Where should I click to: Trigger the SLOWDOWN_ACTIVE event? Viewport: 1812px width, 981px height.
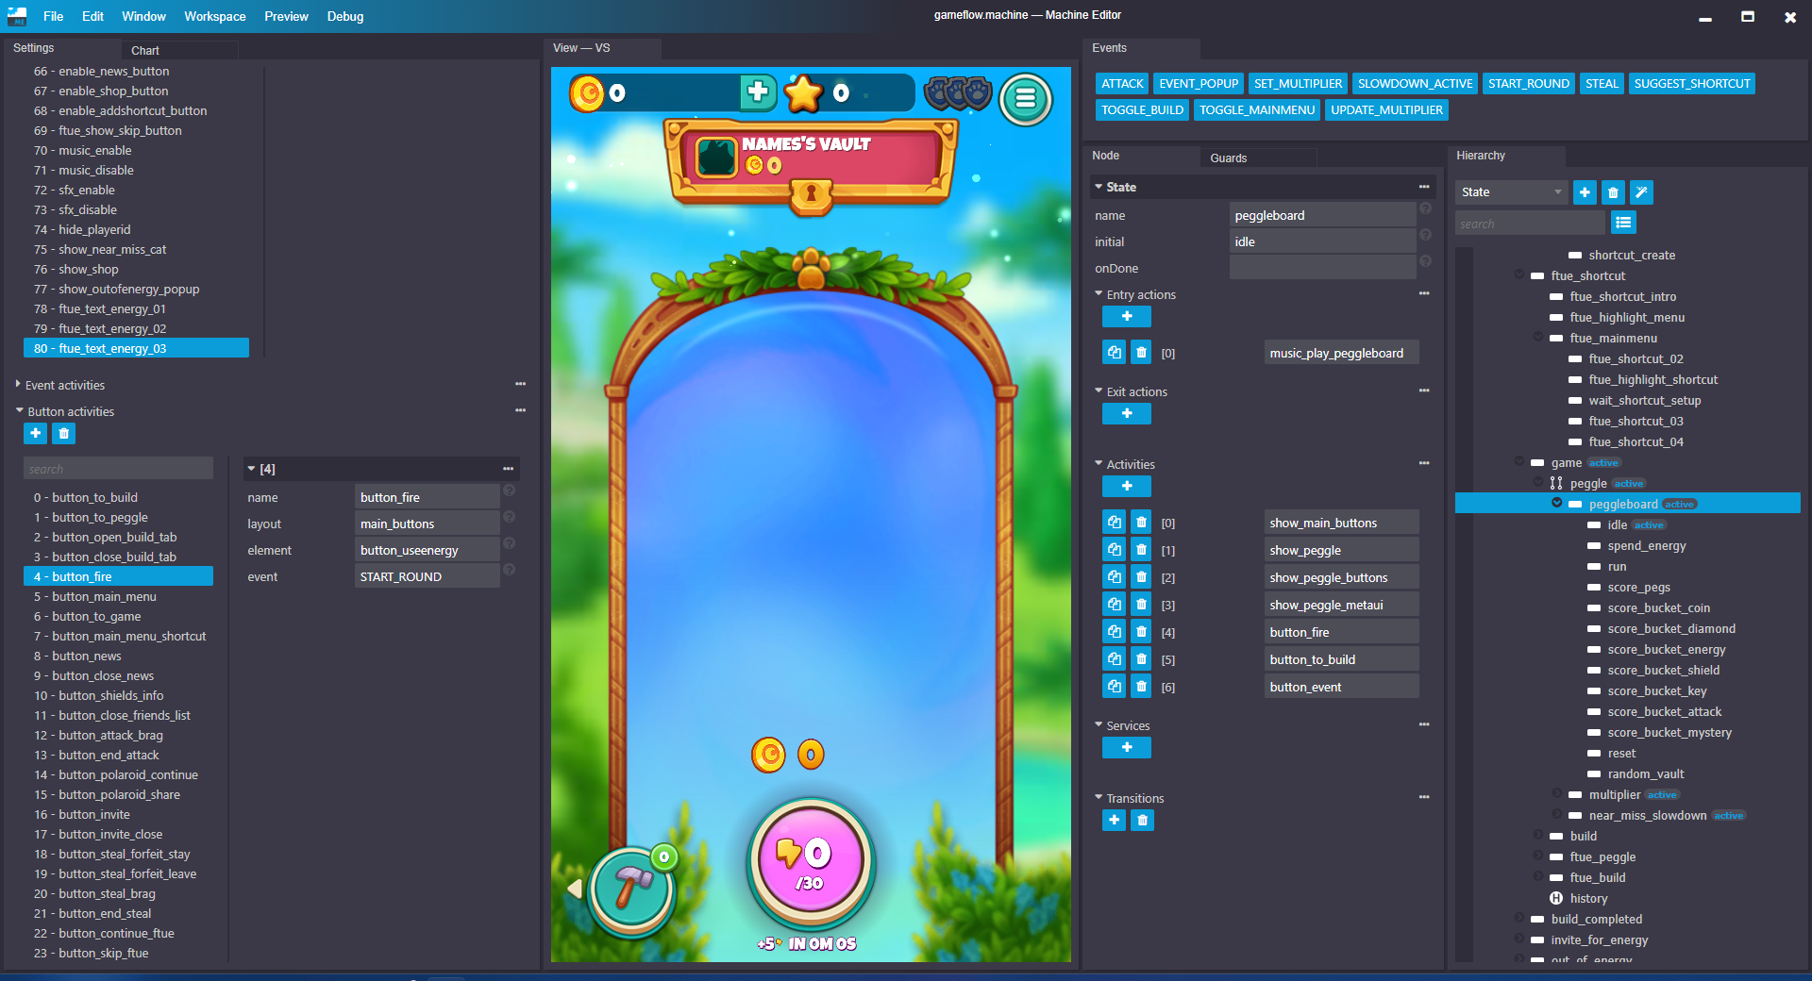click(1415, 84)
